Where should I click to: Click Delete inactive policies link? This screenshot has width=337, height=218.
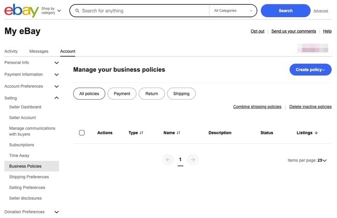(311, 107)
